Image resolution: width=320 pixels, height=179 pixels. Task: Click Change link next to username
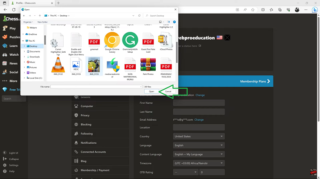point(200,95)
